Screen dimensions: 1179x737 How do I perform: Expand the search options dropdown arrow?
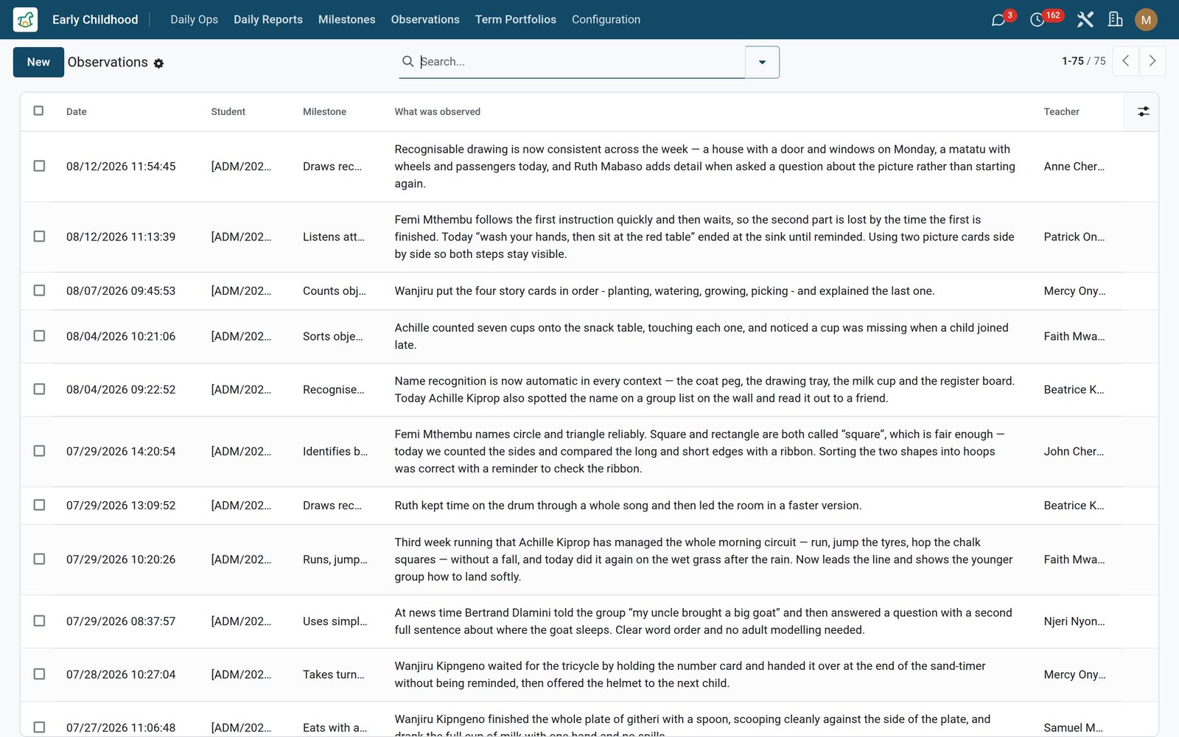coord(762,62)
